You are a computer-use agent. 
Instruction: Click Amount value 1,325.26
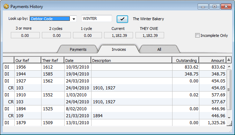216,123
